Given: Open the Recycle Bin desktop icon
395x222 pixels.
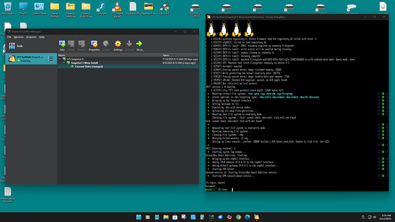Looking at the screenshot, I should [8, 9].
